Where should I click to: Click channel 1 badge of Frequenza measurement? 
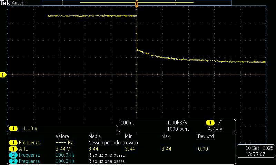[x=13, y=143]
